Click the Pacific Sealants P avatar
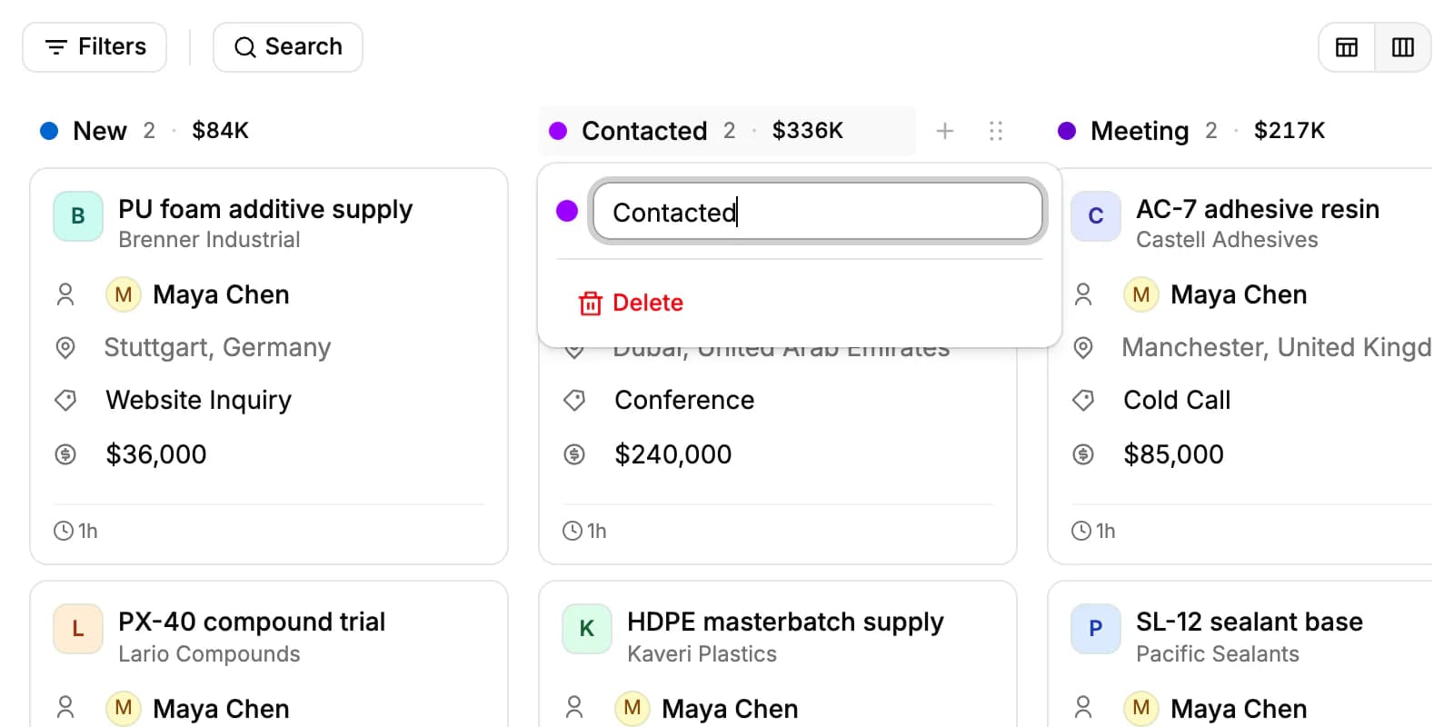1454x727 pixels. click(1096, 629)
